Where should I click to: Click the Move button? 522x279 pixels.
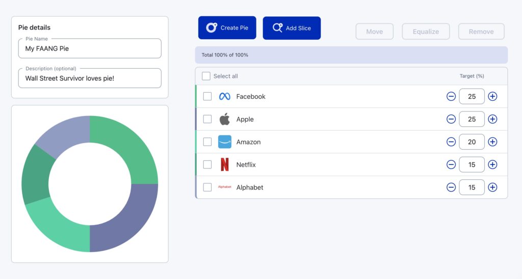tap(375, 32)
